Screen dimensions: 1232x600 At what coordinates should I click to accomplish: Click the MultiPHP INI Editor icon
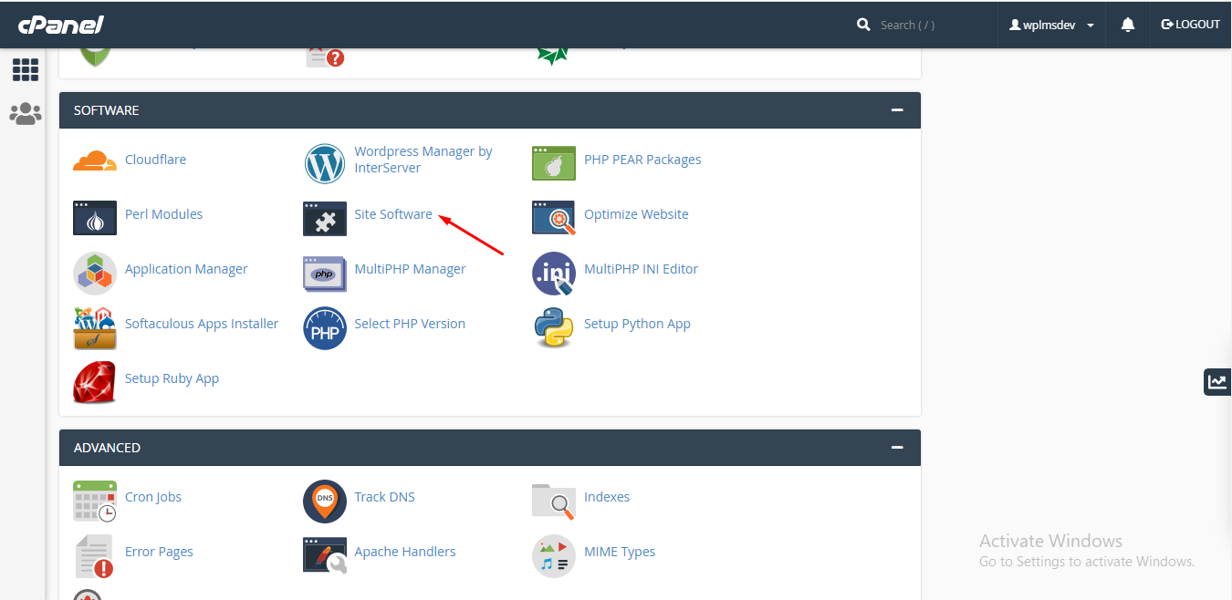click(554, 274)
